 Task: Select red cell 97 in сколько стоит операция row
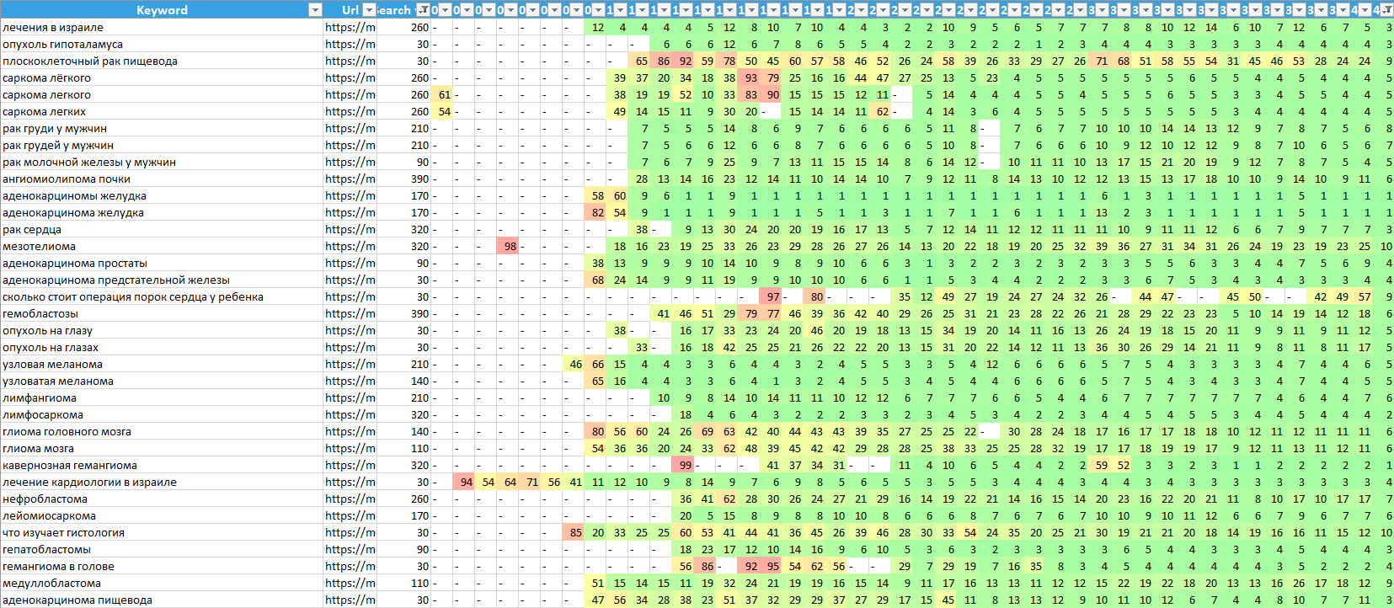point(772,296)
